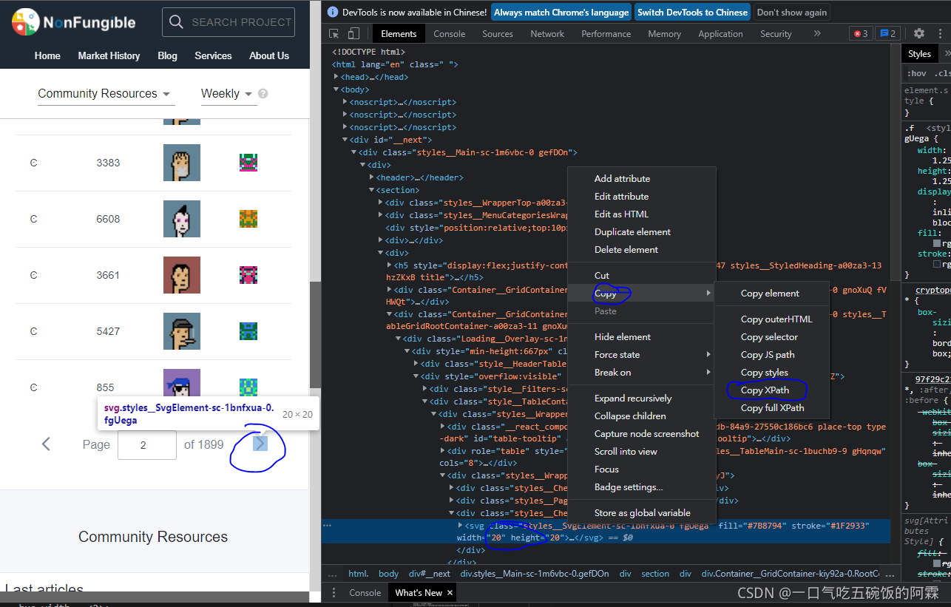951x607 pixels.
Task: Open DevTools settings gear icon
Action: 919,33
